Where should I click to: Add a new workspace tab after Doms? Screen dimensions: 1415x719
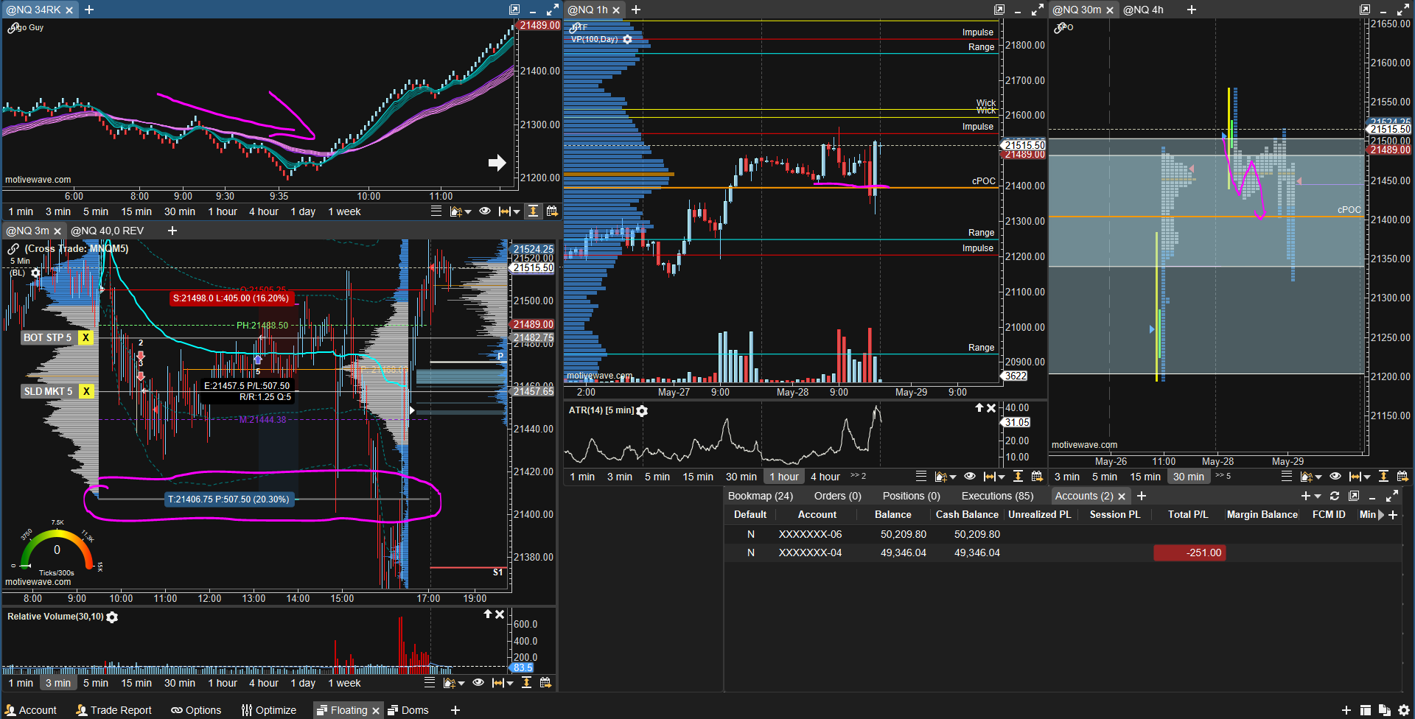pos(455,710)
